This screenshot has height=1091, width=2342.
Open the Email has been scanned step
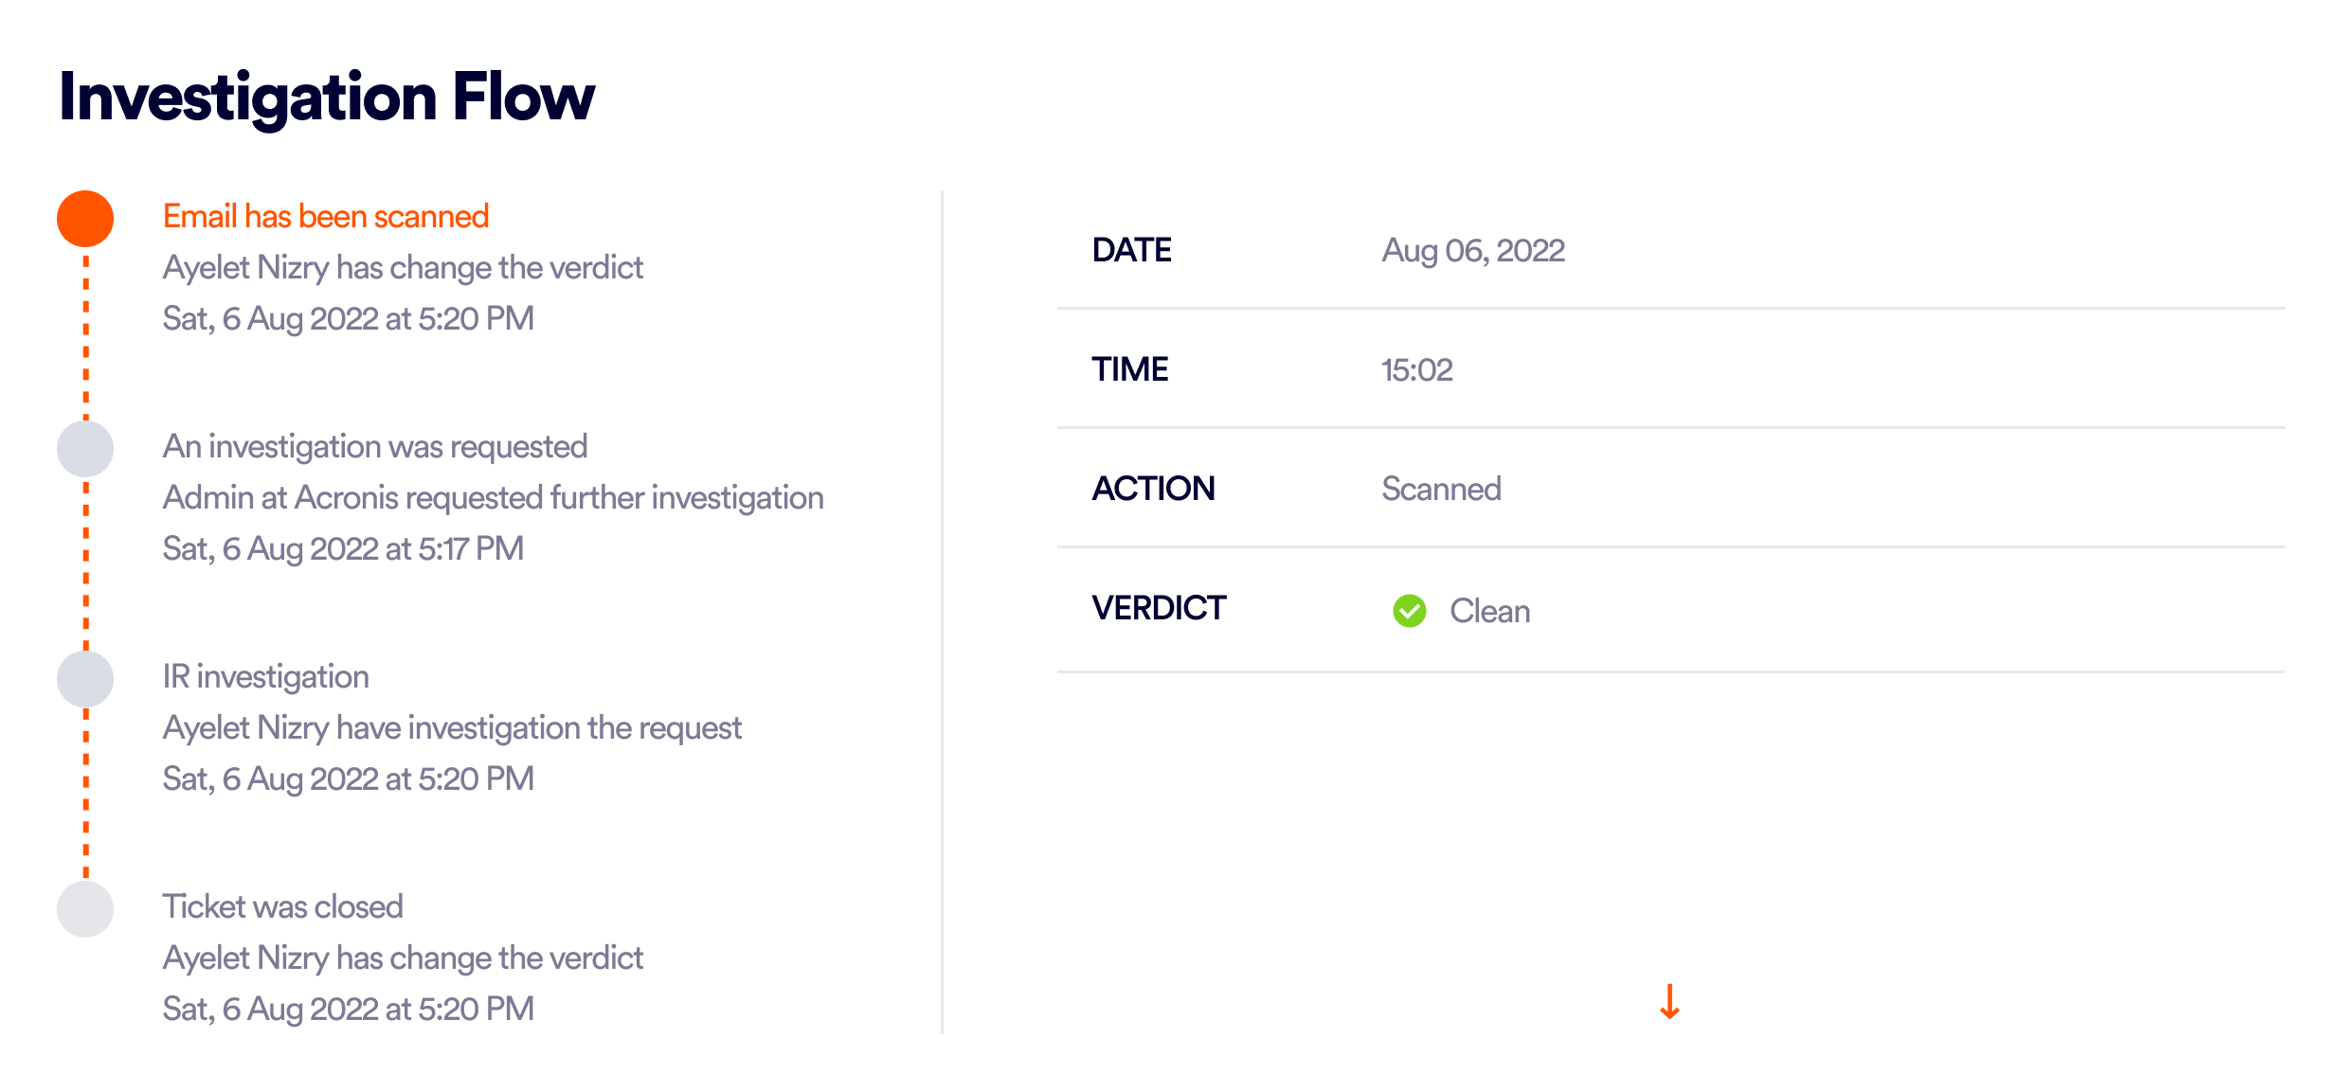pyautogui.click(x=326, y=217)
